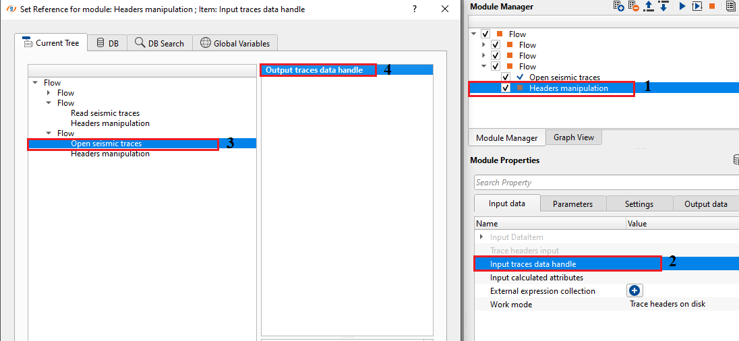Click the orange stop square icon
Screen dimensions: 739x341
(x=711, y=6)
